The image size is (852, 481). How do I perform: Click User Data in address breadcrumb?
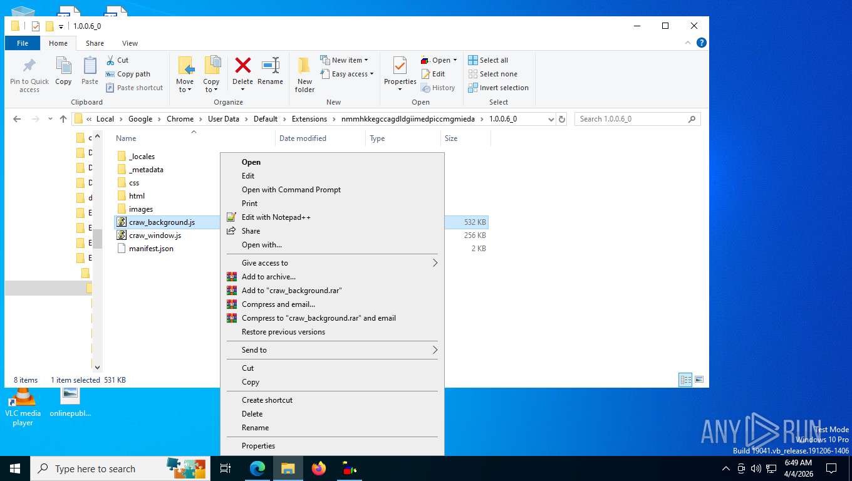click(224, 119)
